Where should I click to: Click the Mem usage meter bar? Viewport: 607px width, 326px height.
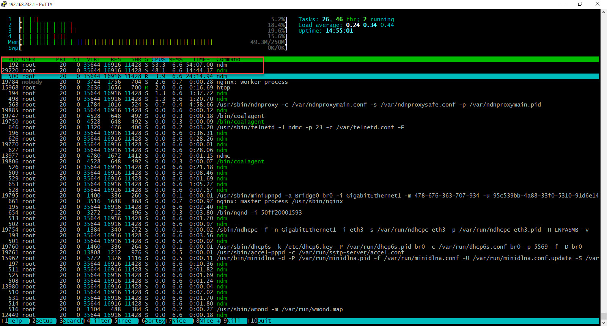[x=153, y=42]
